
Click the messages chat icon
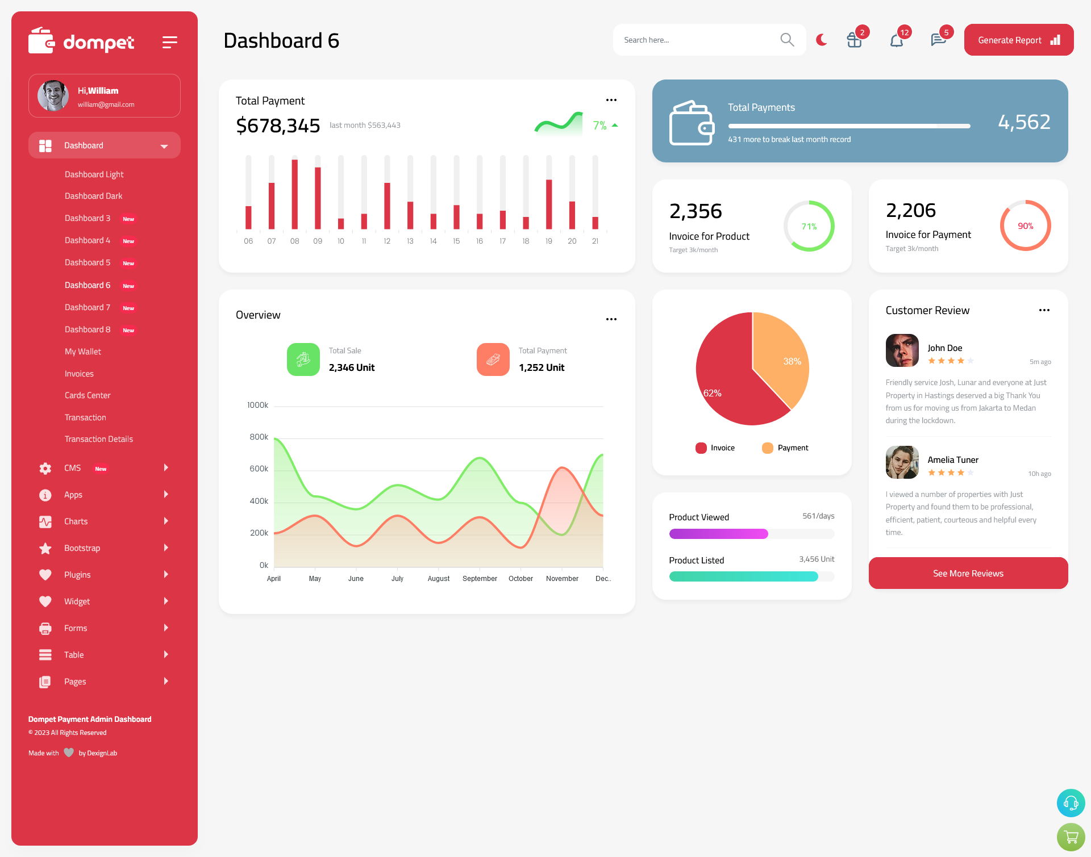pyautogui.click(x=937, y=40)
